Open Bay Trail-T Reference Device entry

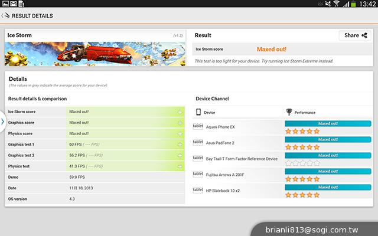click(x=242, y=159)
